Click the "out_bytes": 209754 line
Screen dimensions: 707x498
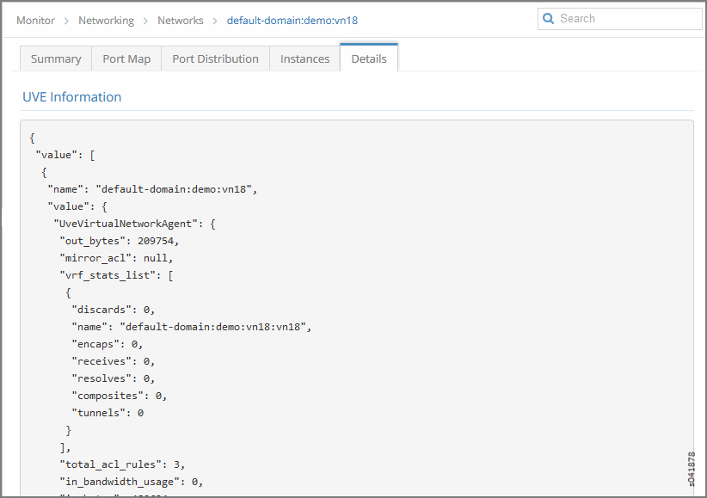click(x=120, y=241)
